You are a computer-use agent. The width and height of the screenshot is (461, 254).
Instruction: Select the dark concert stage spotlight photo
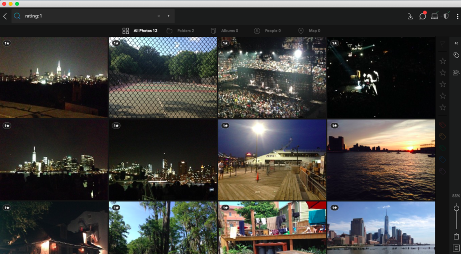tap(381, 77)
